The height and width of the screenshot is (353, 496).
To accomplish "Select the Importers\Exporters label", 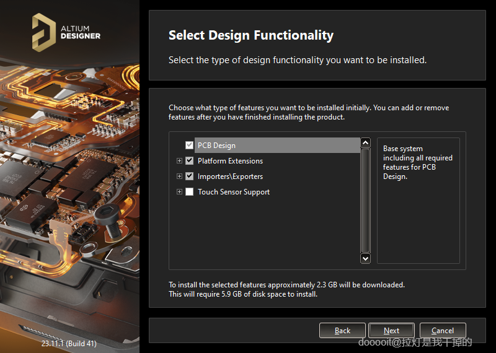I will tap(230, 176).
